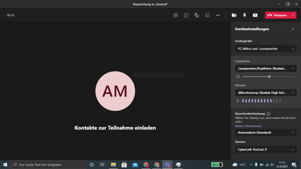301x169 pixels.
Task: Open Mail app from taskbar
Action: click(x=135, y=164)
